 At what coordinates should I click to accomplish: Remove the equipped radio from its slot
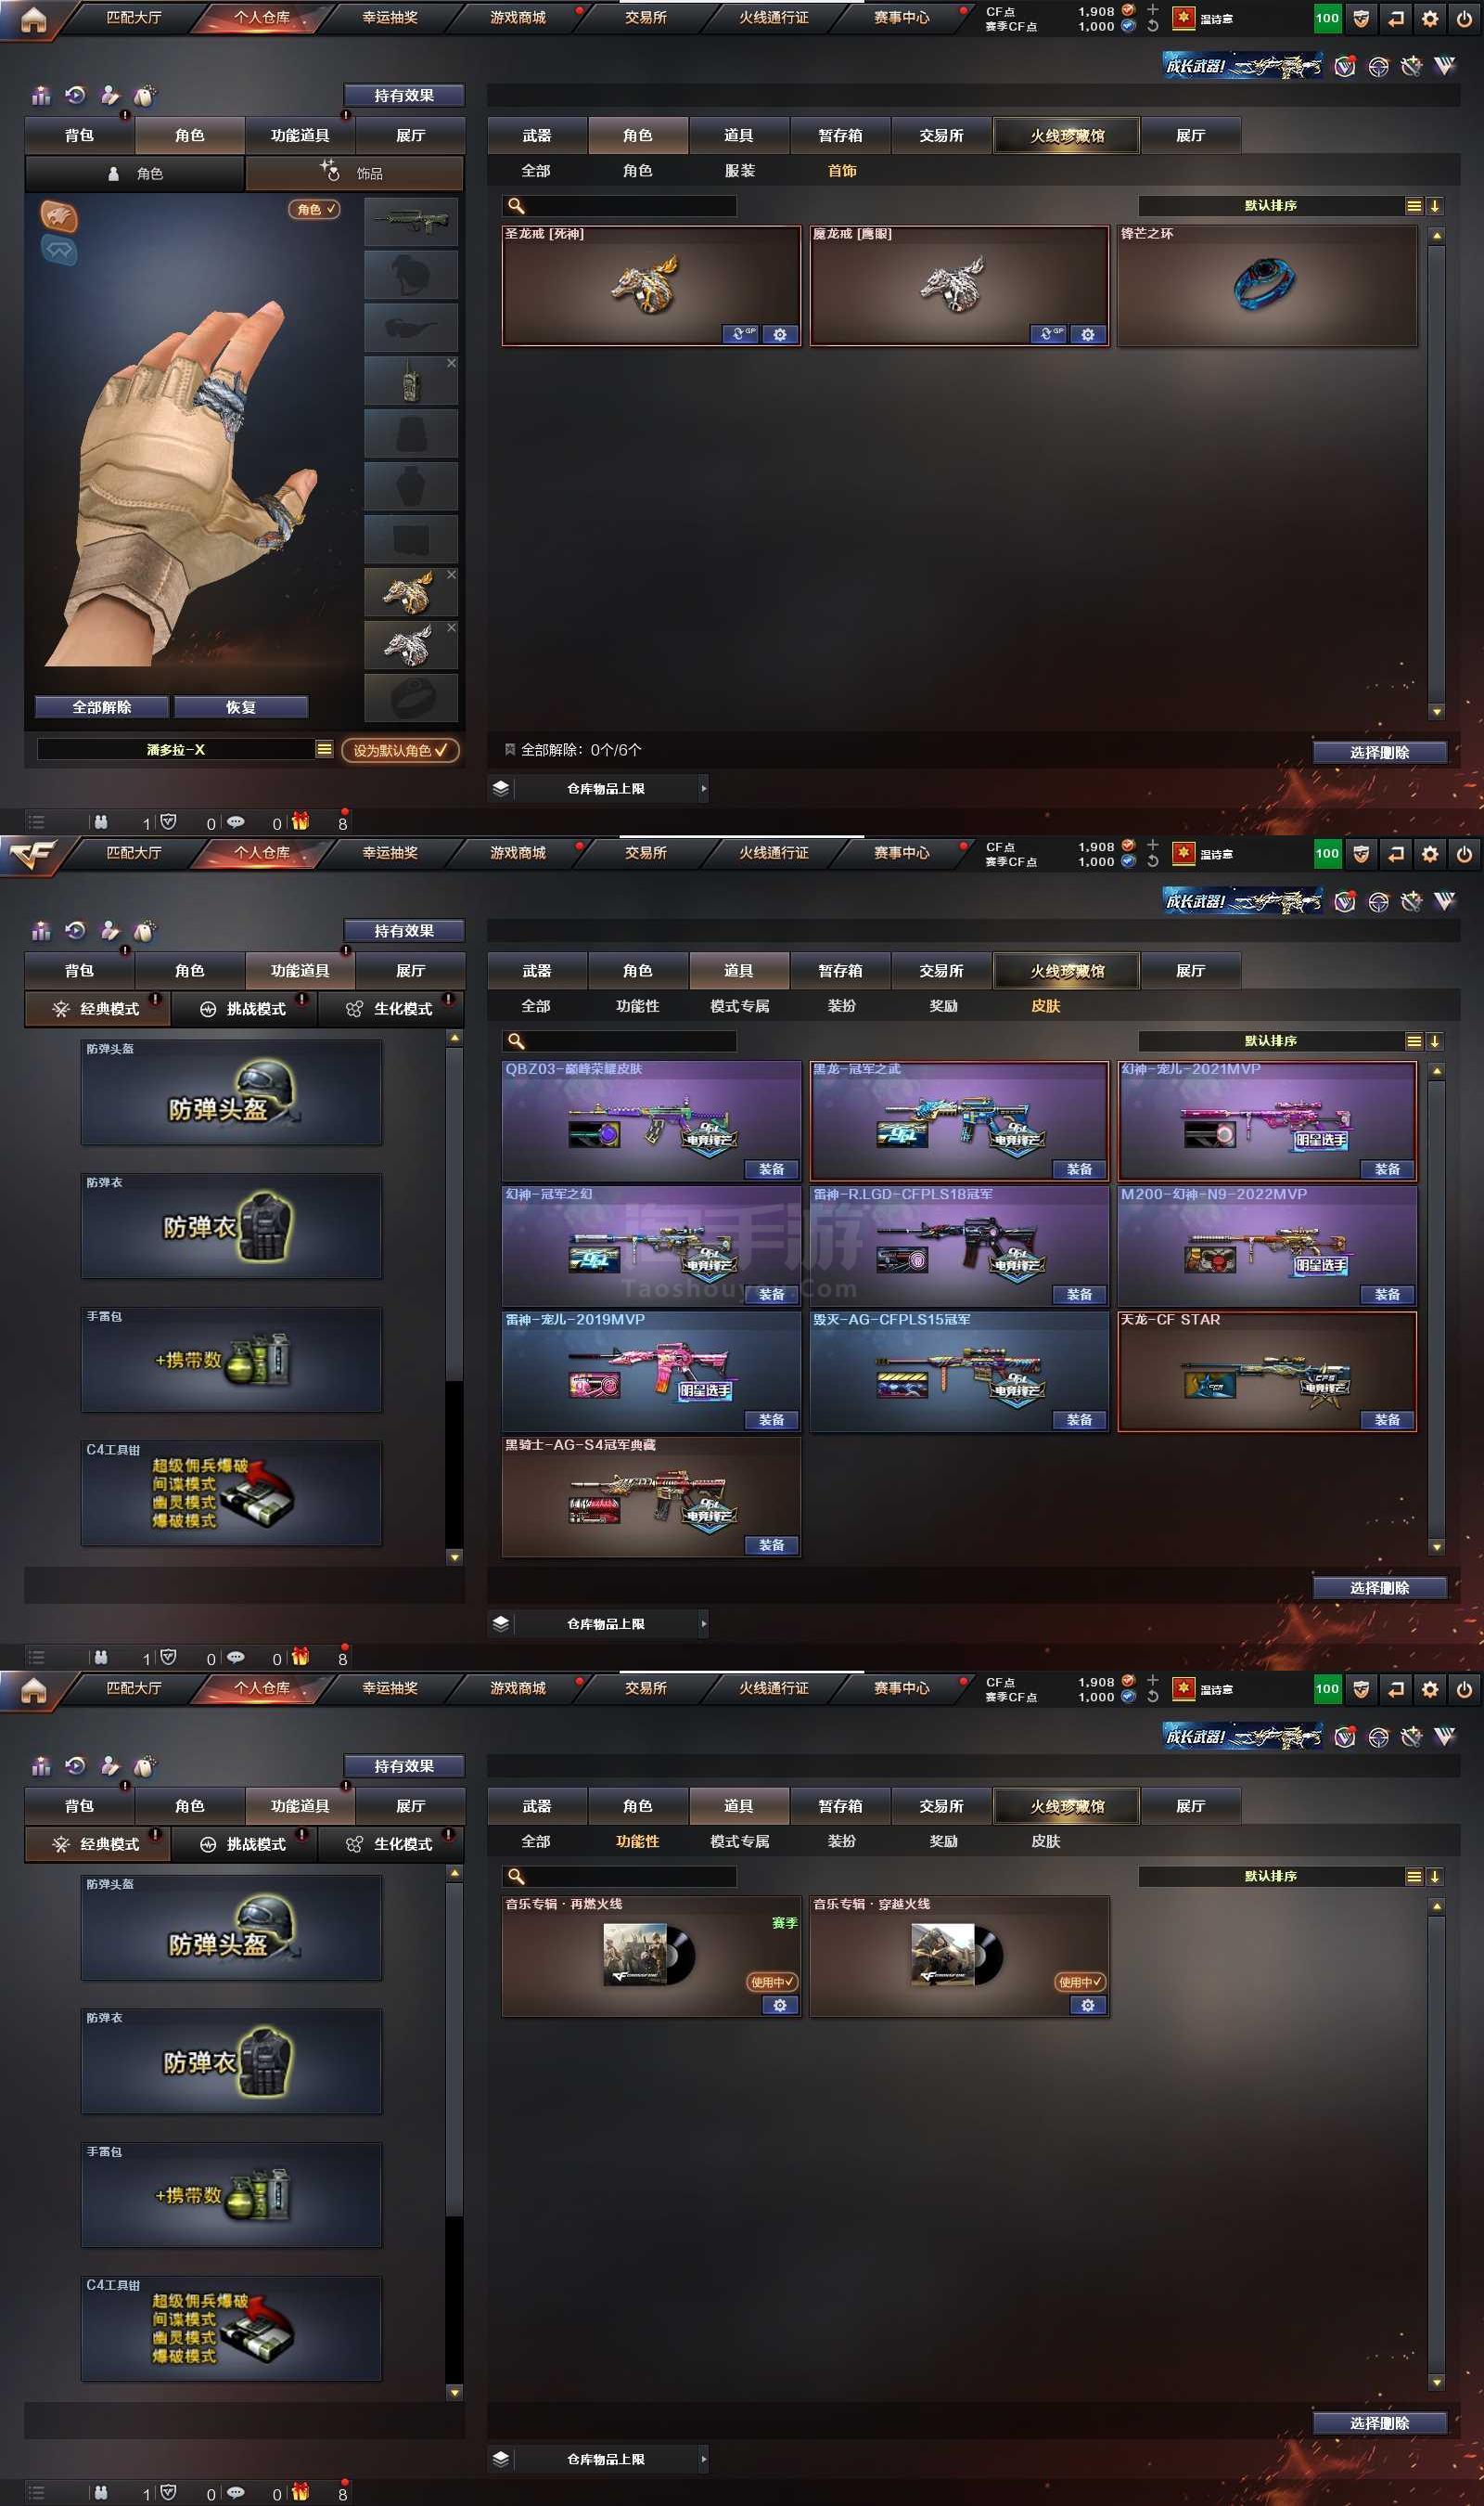[451, 363]
